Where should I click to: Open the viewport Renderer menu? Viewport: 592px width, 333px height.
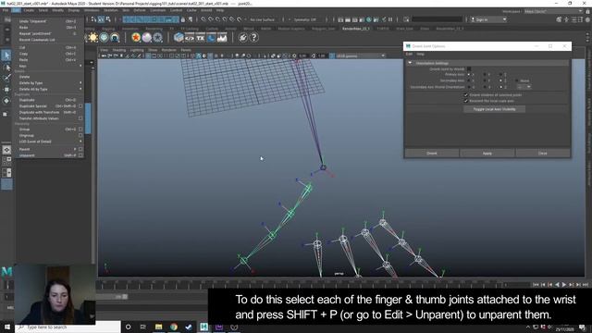point(168,50)
